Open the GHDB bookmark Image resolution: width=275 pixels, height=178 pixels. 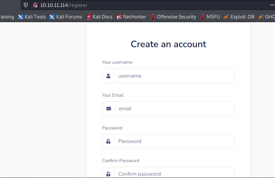(267, 17)
